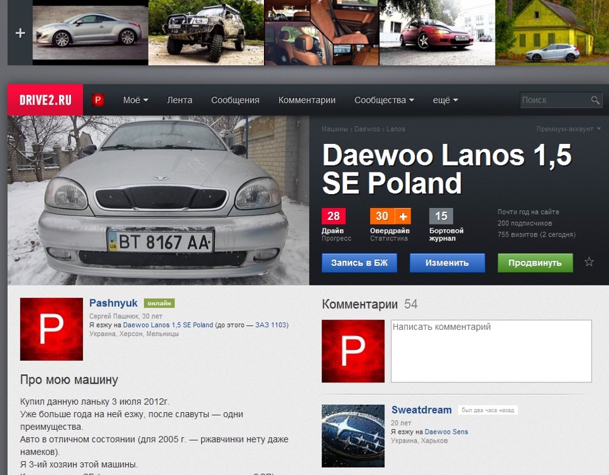Follow the ЗАЗ 1103 link

271,325
